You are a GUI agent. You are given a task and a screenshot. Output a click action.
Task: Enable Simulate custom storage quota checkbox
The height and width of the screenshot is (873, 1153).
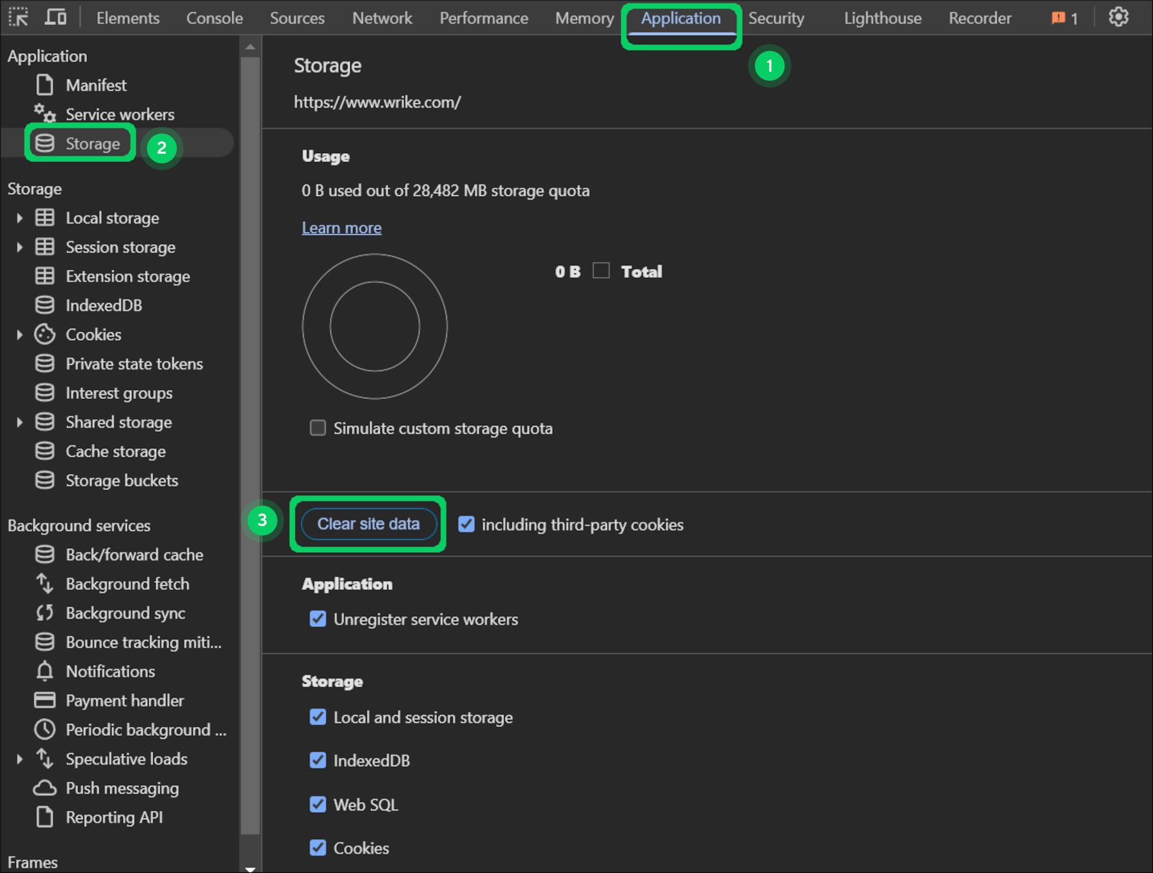(x=318, y=428)
